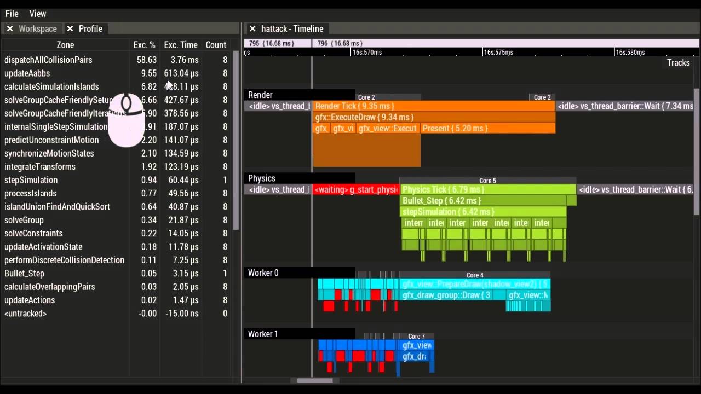Select frame 795 in the frame bar
The height and width of the screenshot is (394, 701).
[x=278, y=43]
